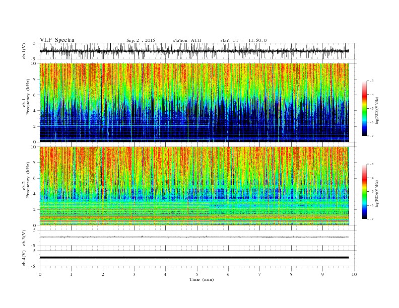Click the ch.1 "Frequency (kHz)" axis label
Image resolution: width=399 pixels, height=308 pixels.
tap(28, 97)
